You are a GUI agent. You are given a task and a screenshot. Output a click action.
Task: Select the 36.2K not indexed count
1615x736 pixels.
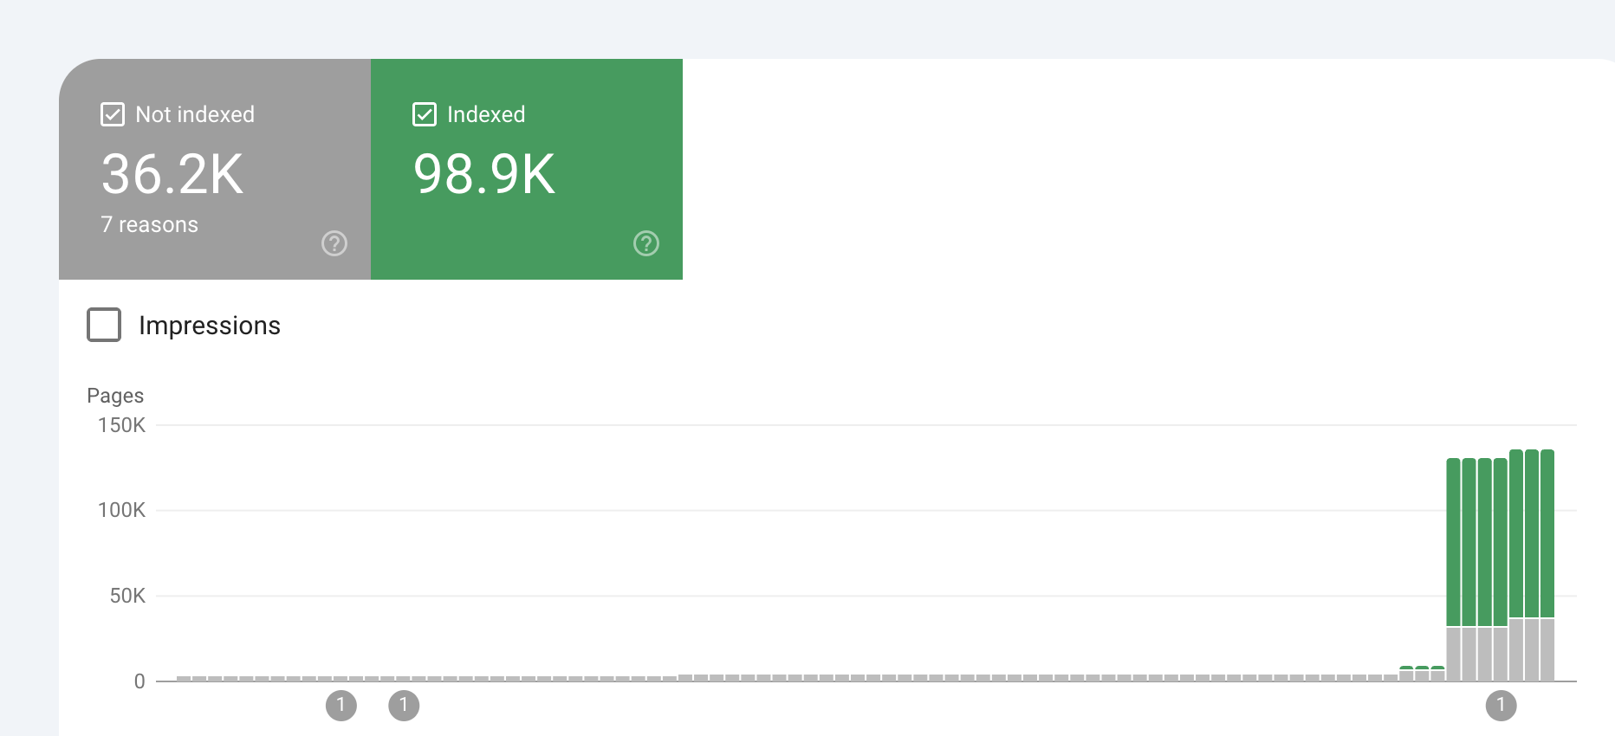pyautogui.click(x=172, y=174)
